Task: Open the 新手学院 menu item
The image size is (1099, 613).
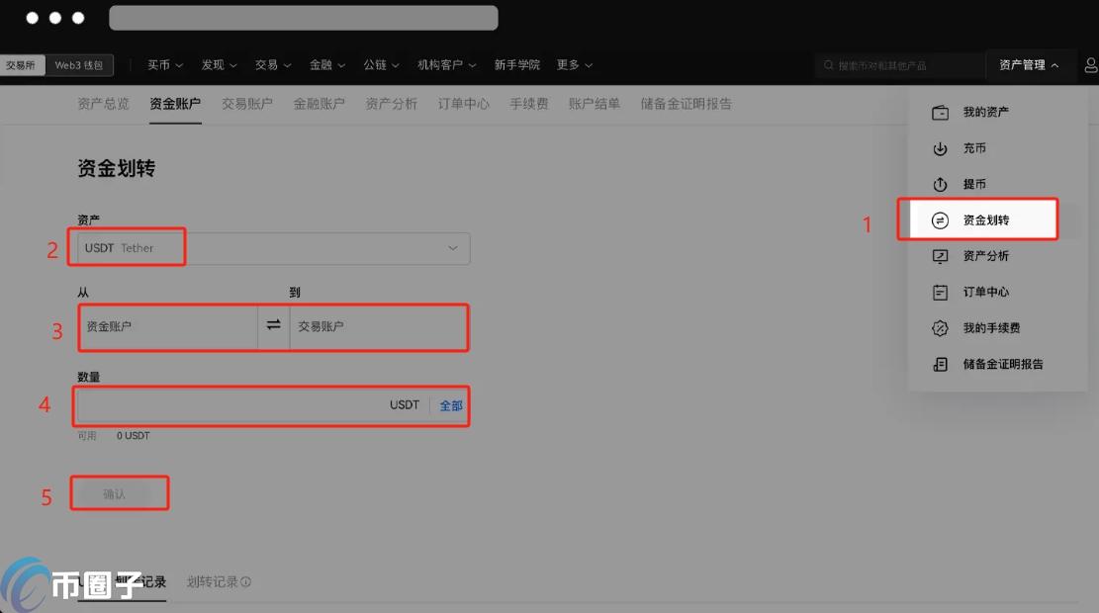Action: [519, 64]
